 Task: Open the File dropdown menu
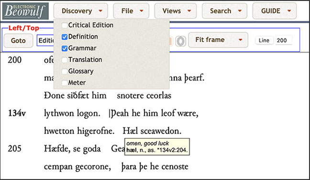tap(131, 11)
